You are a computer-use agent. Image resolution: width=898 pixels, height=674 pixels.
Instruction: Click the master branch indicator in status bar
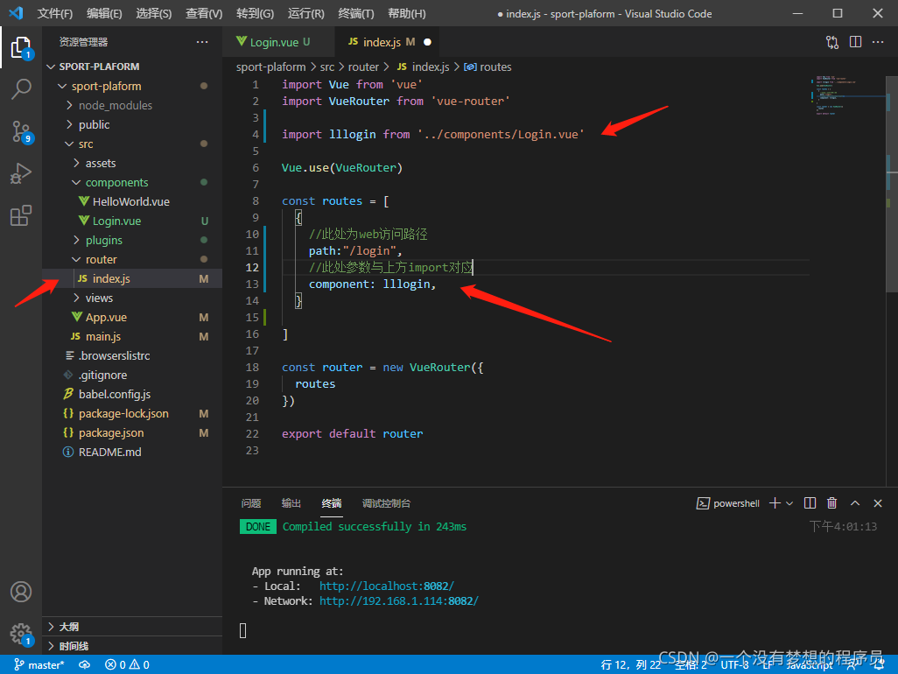(x=39, y=665)
